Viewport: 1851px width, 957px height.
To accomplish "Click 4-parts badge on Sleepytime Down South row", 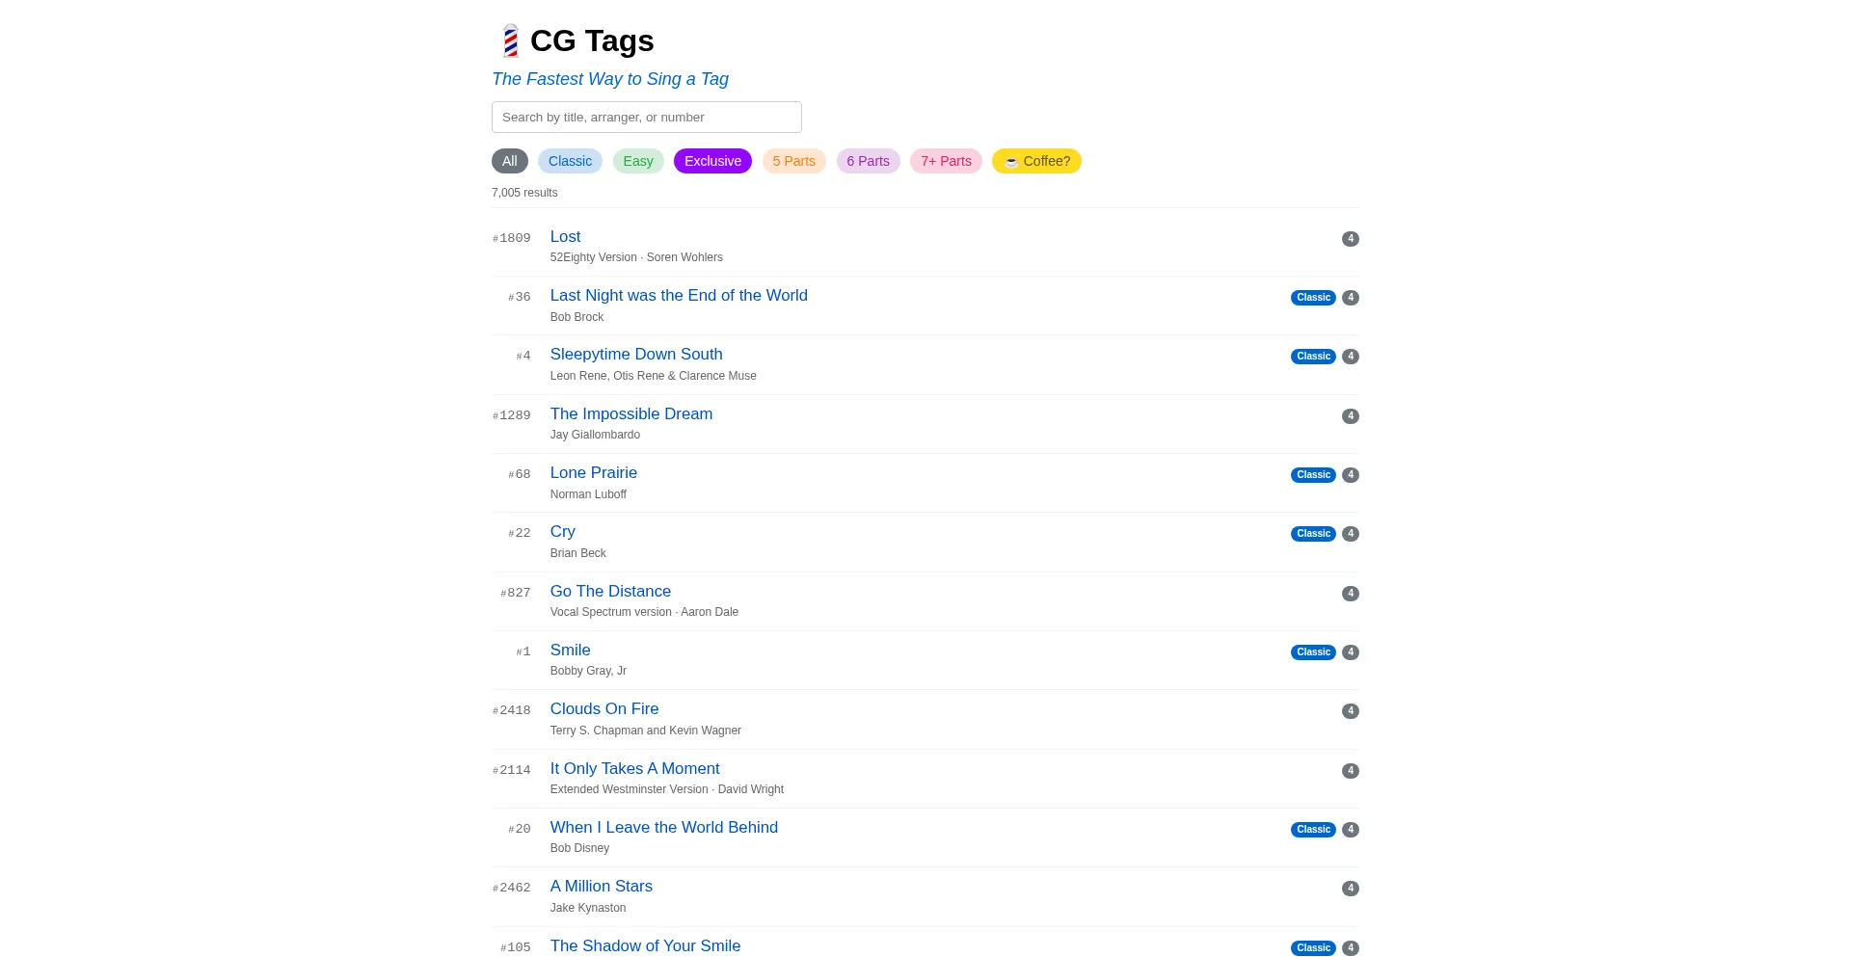I will pyautogui.click(x=1351, y=357).
